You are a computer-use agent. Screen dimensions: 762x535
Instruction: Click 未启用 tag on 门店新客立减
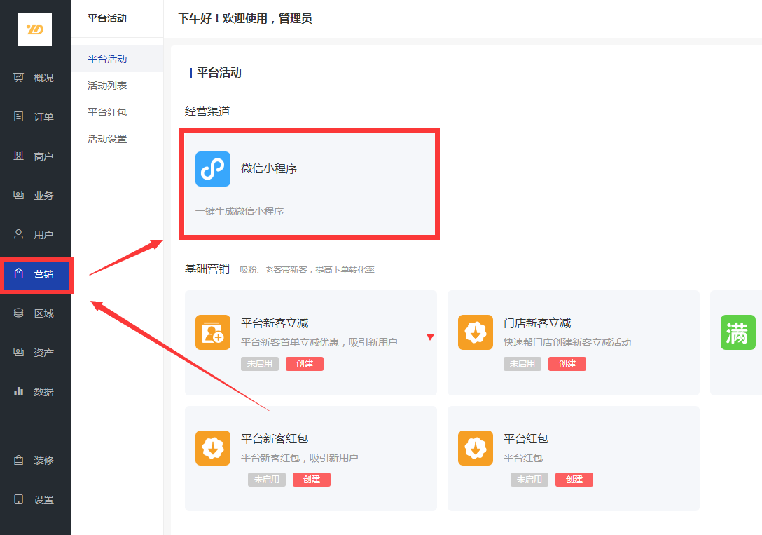(522, 364)
